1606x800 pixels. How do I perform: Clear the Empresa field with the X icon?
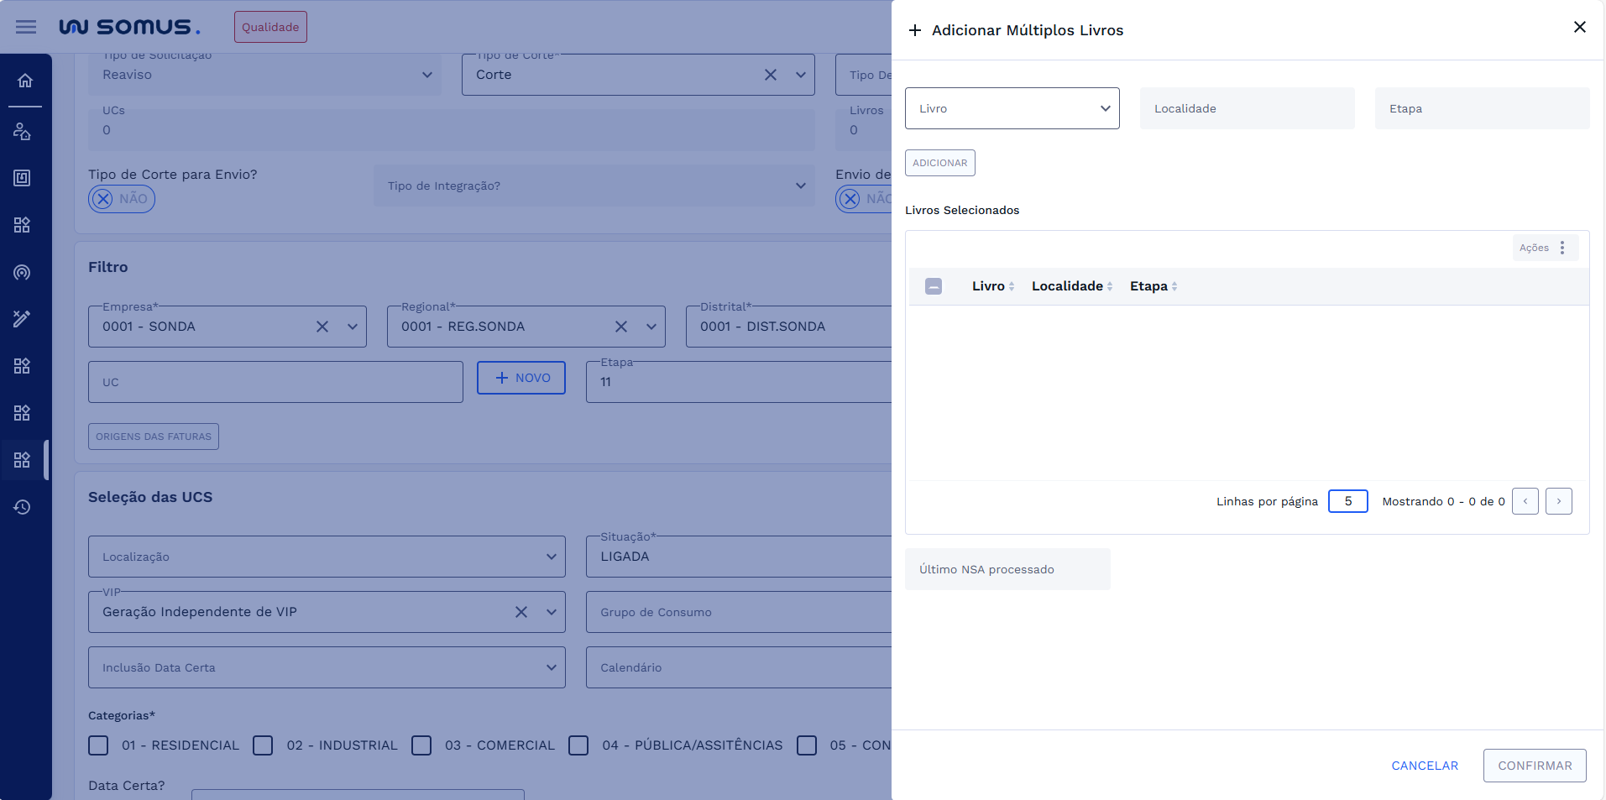322,327
